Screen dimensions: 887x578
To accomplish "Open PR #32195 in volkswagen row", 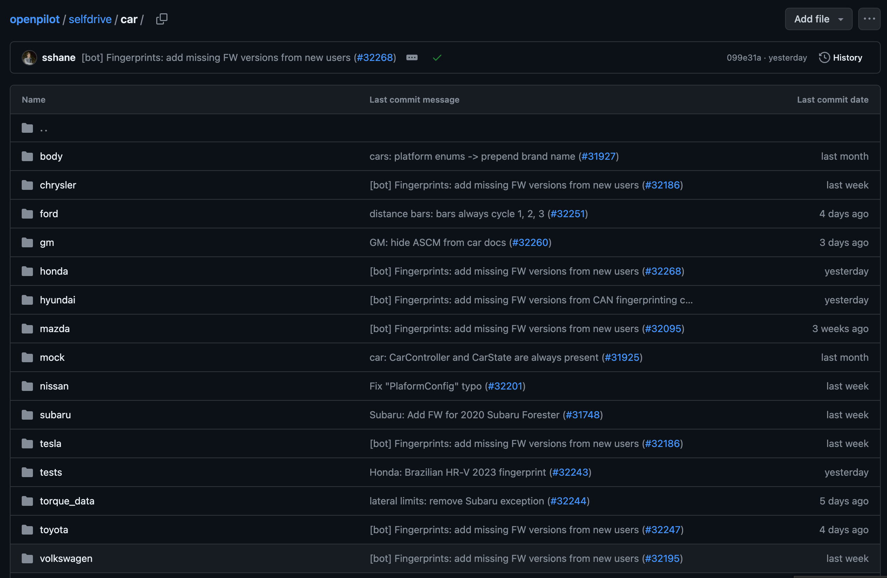I will 662,558.
